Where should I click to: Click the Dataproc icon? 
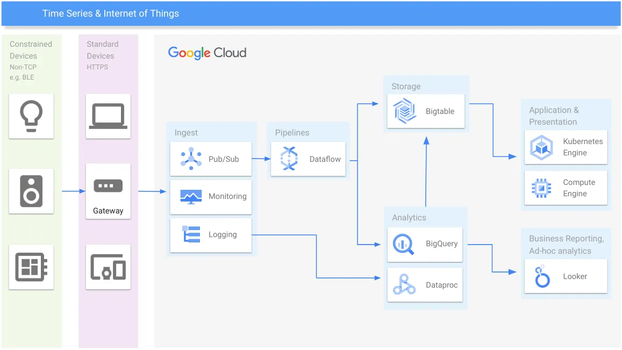pyautogui.click(x=404, y=284)
